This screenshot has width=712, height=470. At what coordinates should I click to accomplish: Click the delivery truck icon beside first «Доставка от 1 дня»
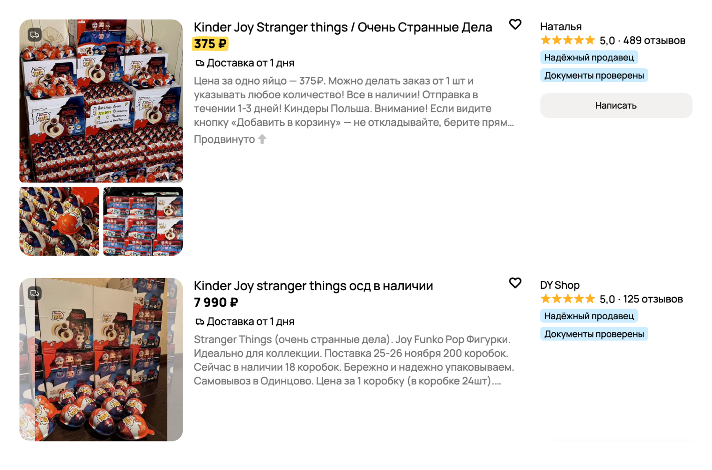click(200, 63)
